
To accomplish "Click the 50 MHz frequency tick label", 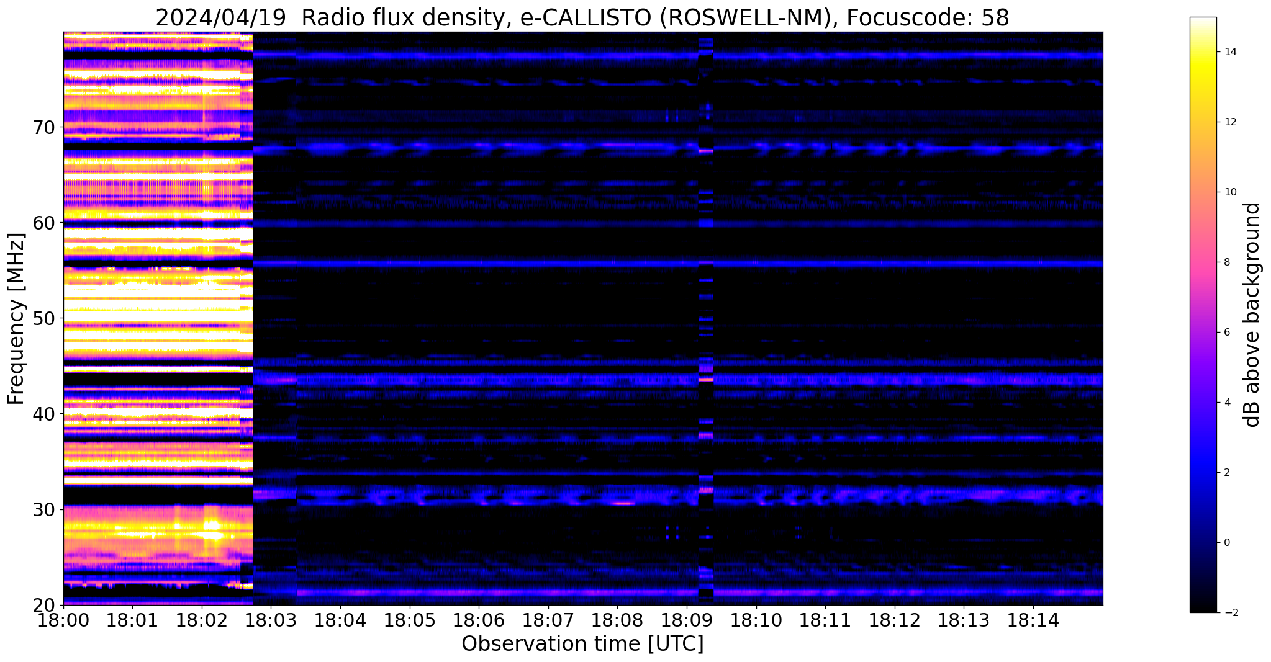I will [43, 318].
